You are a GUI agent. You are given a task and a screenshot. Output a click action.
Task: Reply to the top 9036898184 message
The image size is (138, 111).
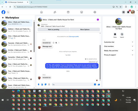click(56, 43)
